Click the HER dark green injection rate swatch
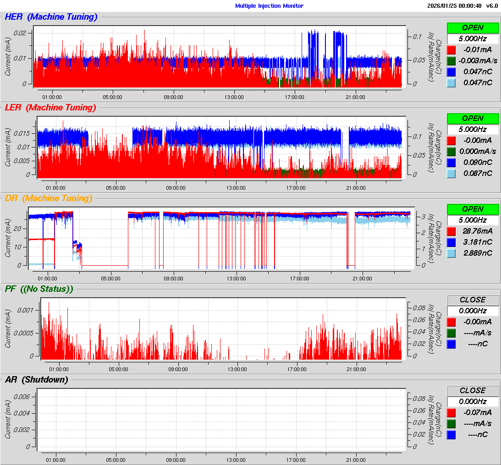The height and width of the screenshot is (465, 501). [451, 60]
